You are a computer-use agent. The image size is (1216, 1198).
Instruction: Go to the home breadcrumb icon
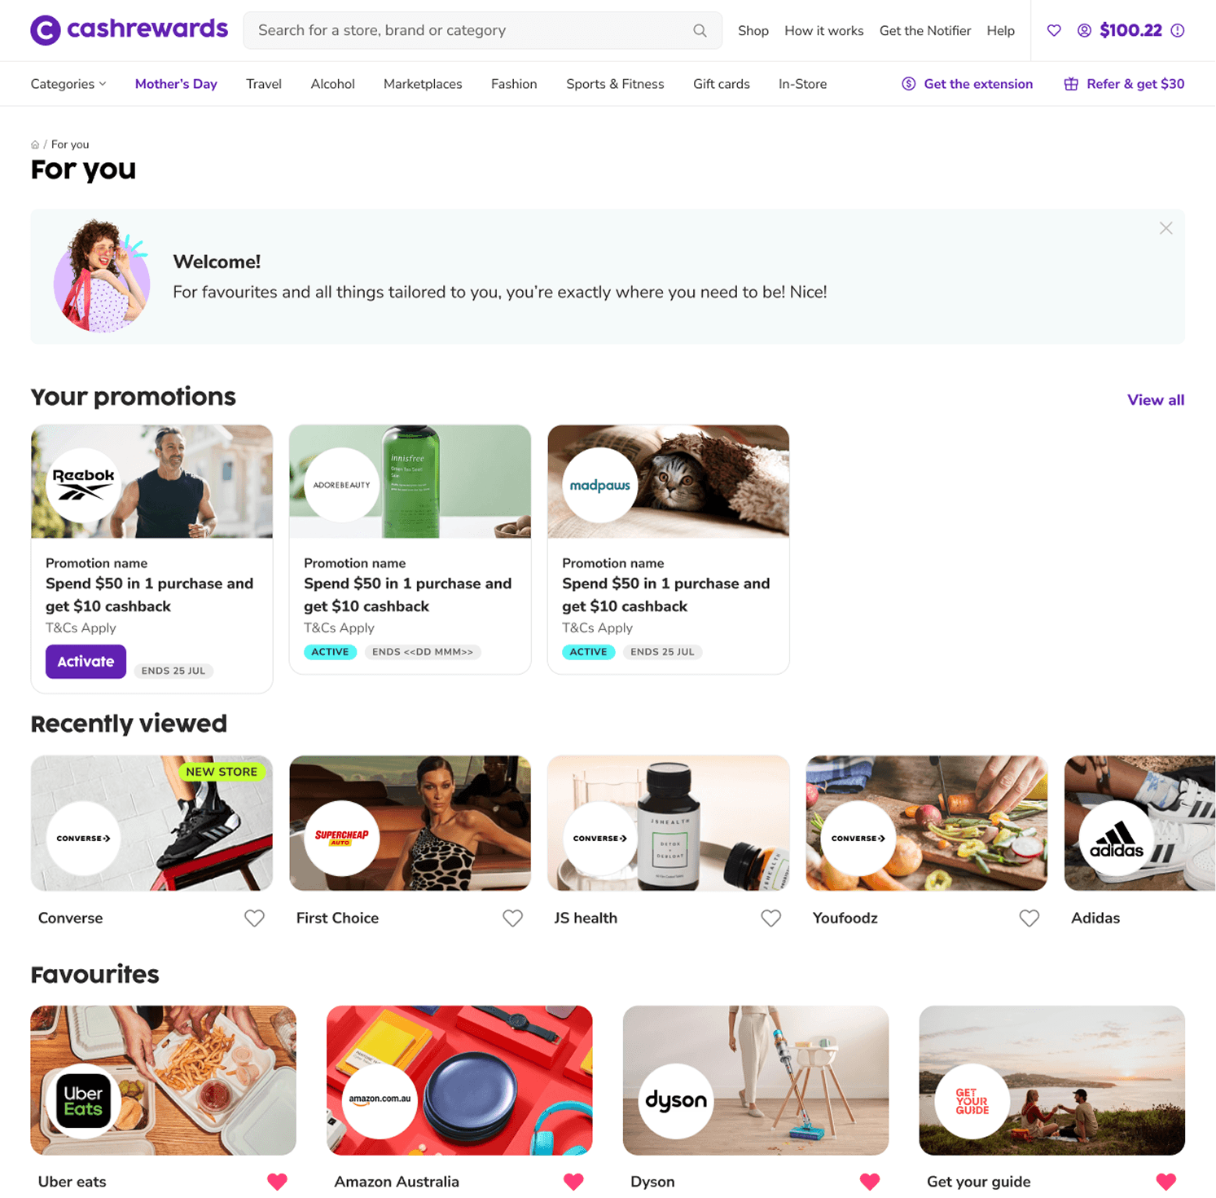[35, 144]
